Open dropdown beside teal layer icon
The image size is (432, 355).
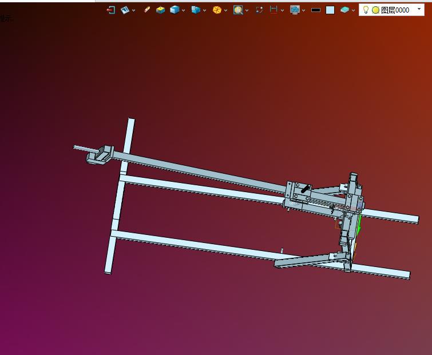pos(353,10)
